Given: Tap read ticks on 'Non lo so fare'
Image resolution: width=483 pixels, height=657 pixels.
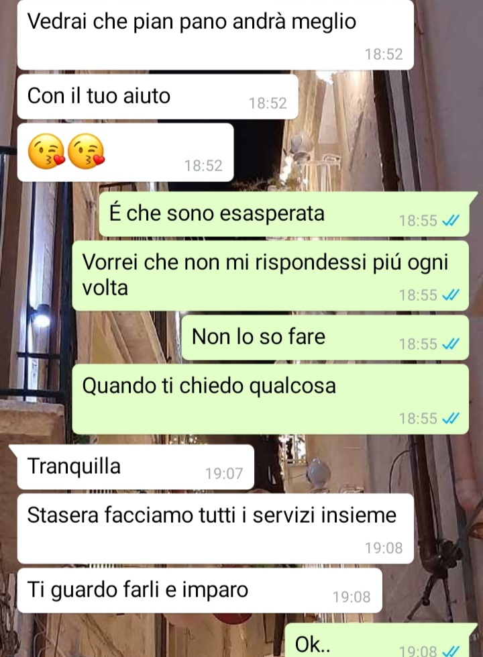Looking at the screenshot, I should coord(451,344).
